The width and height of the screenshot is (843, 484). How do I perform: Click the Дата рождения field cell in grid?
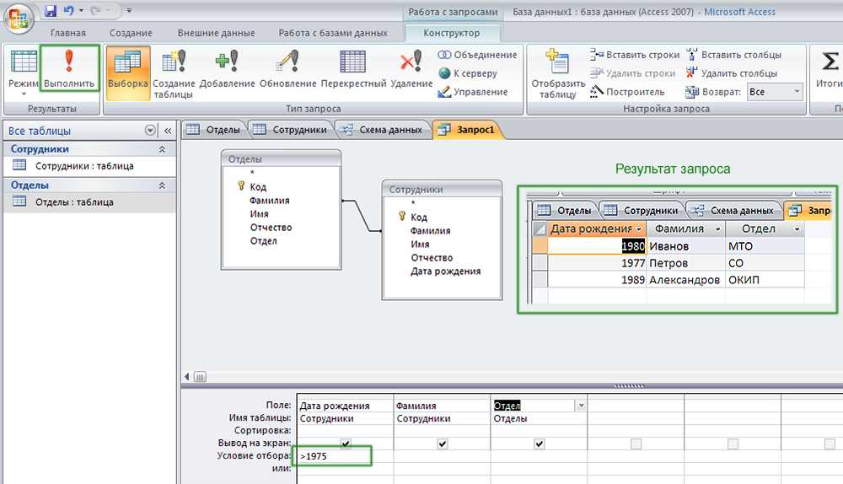[345, 406]
